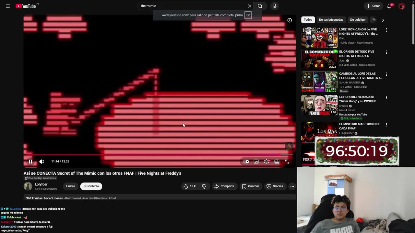Switch to theater mode view
This screenshot has width=415, height=233.
277,161
